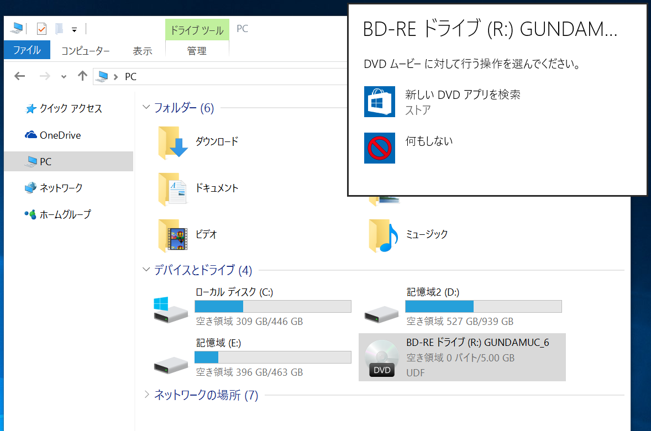Click the ネットワーク globe icon
This screenshot has height=431, width=651.
pos(30,188)
